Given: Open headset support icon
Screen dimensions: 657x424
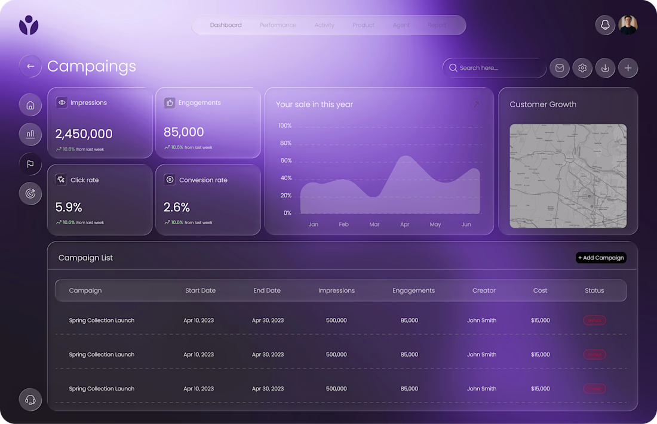Looking at the screenshot, I should [30, 400].
